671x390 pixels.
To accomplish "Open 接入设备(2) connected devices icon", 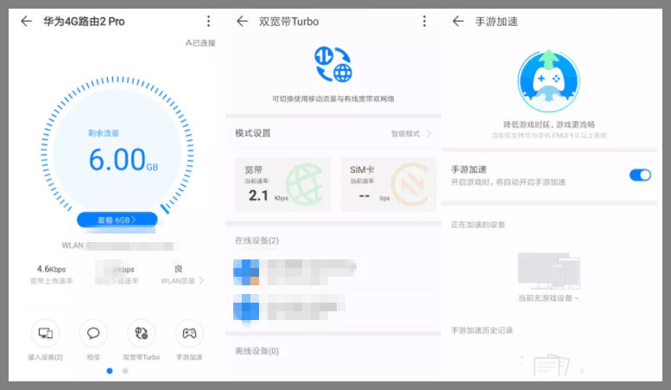I will (x=46, y=333).
